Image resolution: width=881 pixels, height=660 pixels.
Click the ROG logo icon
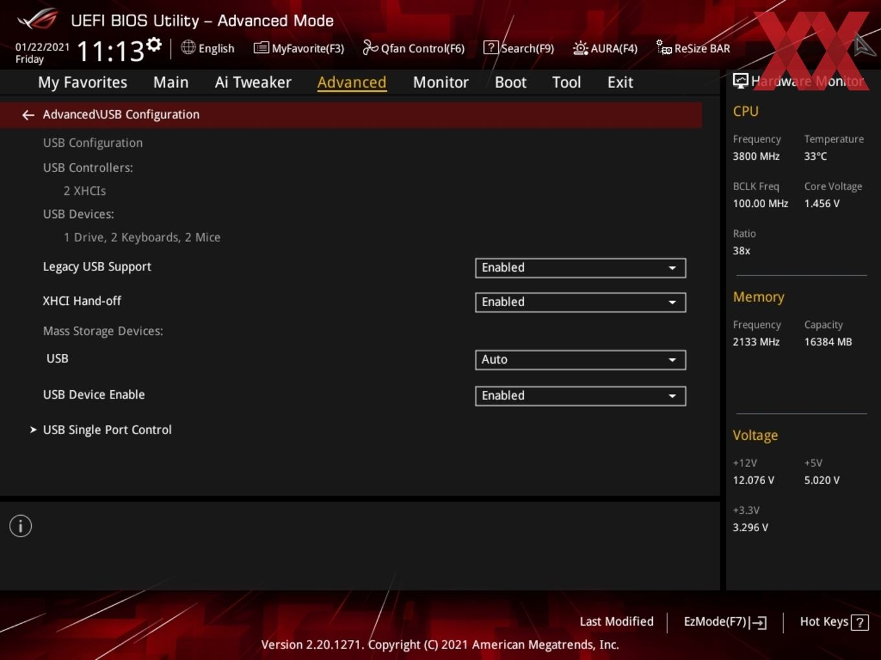(37, 19)
